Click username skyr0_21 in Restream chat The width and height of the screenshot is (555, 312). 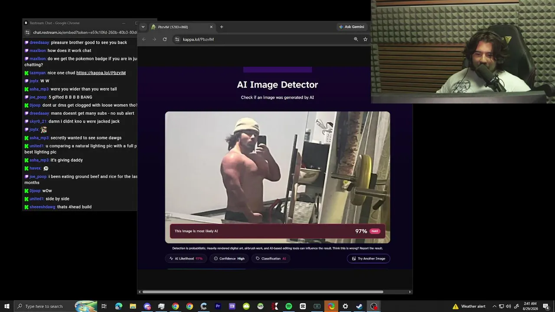38,121
